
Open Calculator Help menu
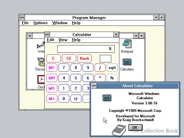click(76, 40)
